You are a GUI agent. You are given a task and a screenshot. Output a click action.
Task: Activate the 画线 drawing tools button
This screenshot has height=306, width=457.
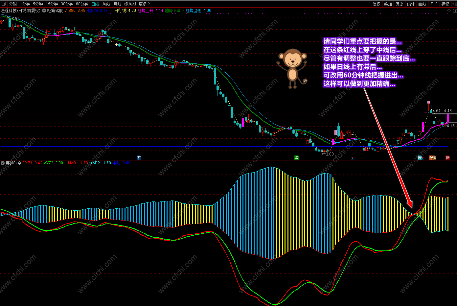pyautogui.click(x=422, y=4)
